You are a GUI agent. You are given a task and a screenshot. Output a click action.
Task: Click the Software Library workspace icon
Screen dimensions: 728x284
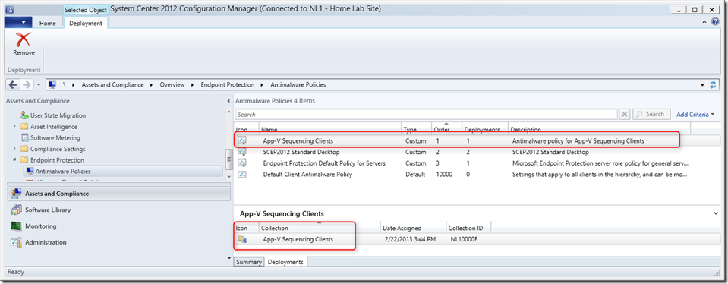point(16,210)
